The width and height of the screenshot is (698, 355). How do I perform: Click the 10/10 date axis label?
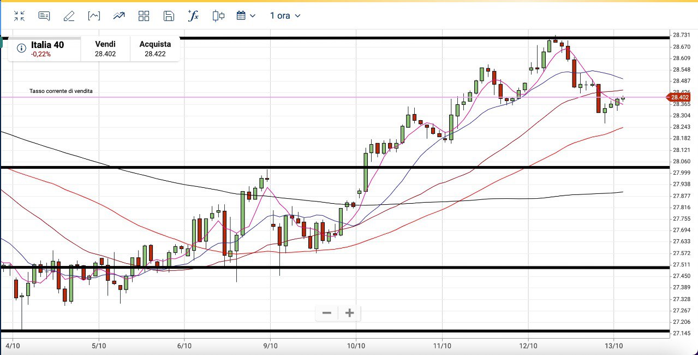(x=356, y=346)
